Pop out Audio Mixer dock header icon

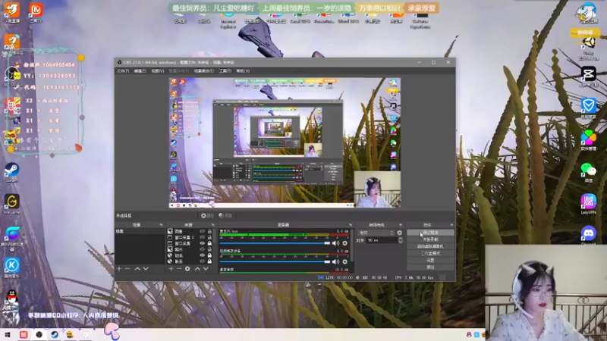[351, 224]
